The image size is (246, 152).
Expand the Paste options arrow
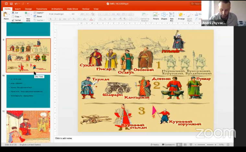point(9,15)
